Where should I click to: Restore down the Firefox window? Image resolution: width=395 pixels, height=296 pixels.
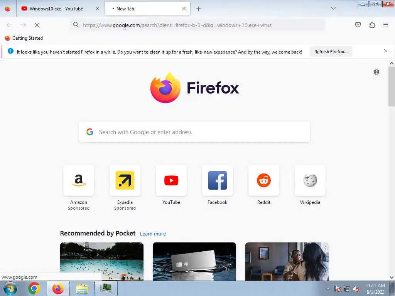[x=375, y=4]
